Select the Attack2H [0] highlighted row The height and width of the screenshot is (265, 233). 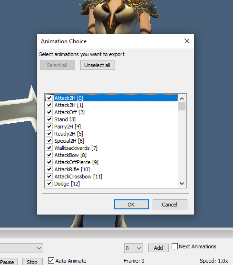pyautogui.click(x=112, y=98)
